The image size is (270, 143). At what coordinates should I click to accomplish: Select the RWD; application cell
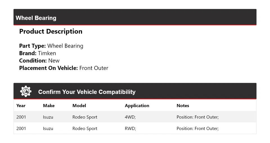click(130, 129)
